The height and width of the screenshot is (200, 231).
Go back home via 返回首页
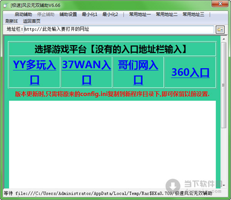click(x=32, y=21)
